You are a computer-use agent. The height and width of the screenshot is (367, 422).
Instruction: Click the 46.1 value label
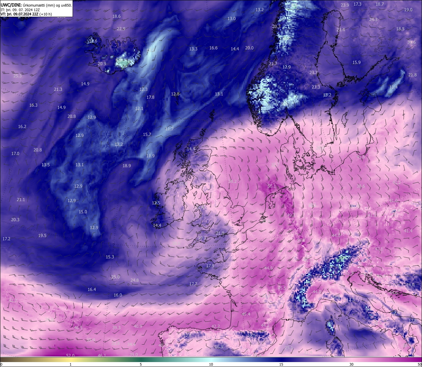point(102,355)
